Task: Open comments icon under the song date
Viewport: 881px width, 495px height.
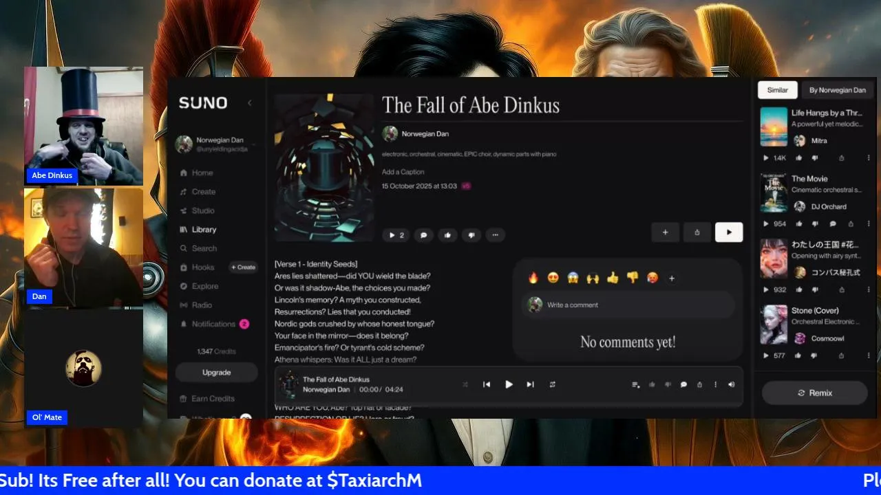Action: pos(423,235)
